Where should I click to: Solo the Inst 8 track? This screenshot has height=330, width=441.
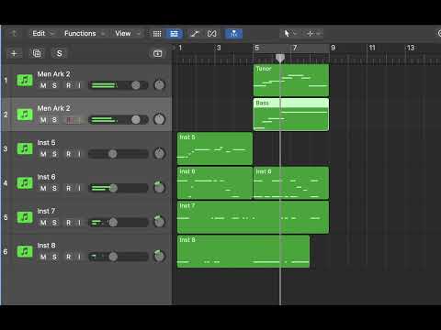click(x=54, y=257)
